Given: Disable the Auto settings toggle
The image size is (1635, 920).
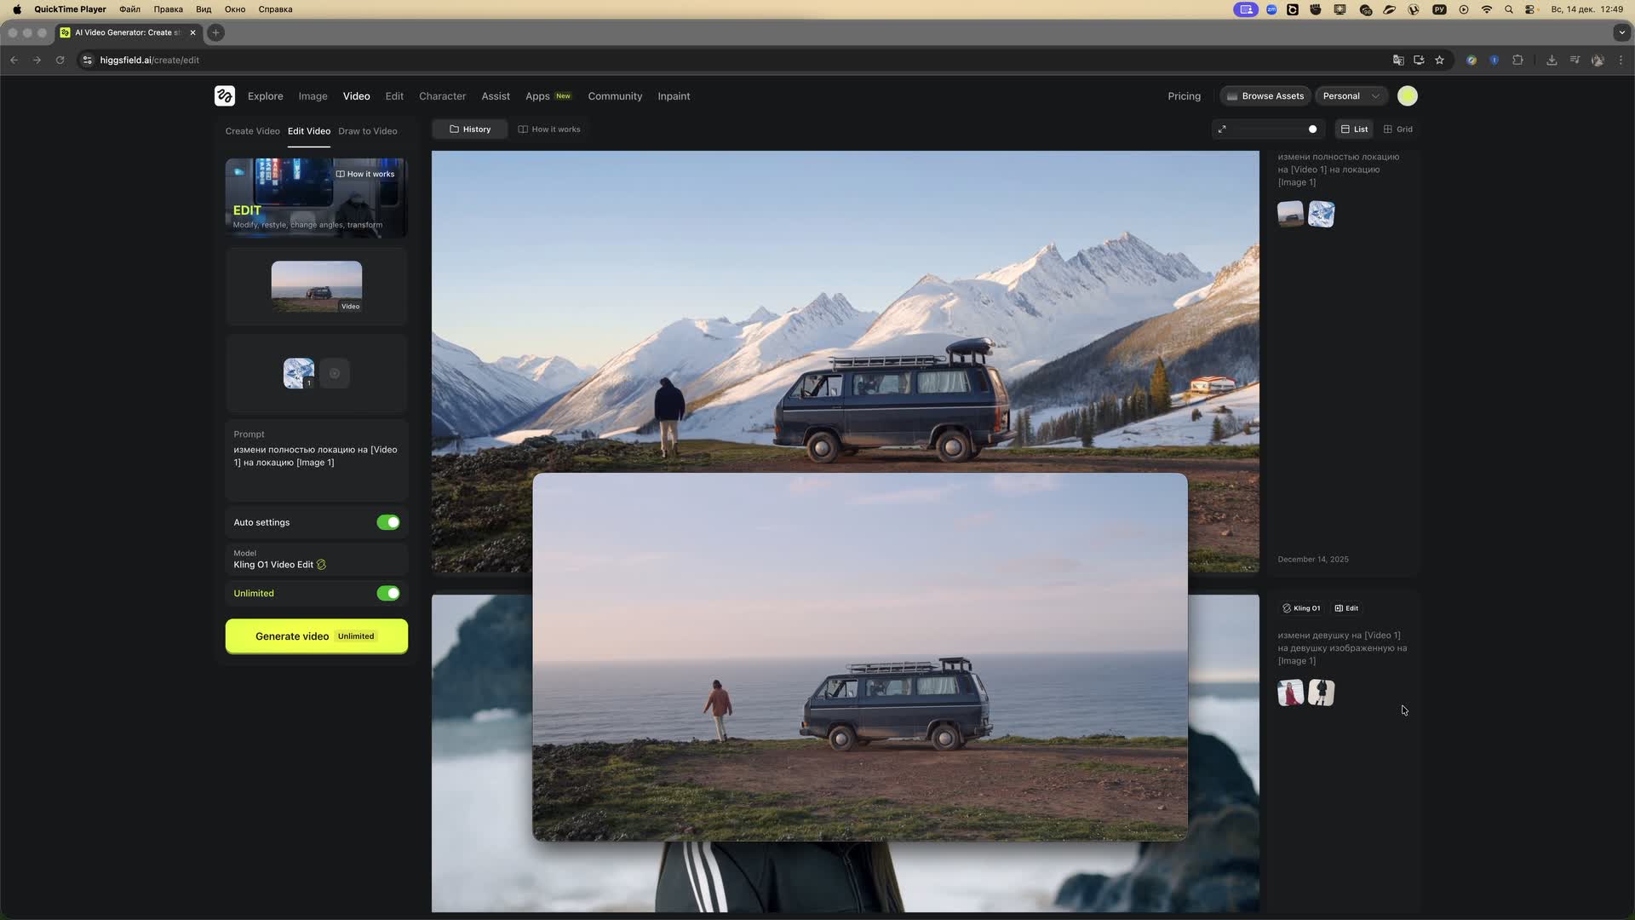Looking at the screenshot, I should [388, 522].
